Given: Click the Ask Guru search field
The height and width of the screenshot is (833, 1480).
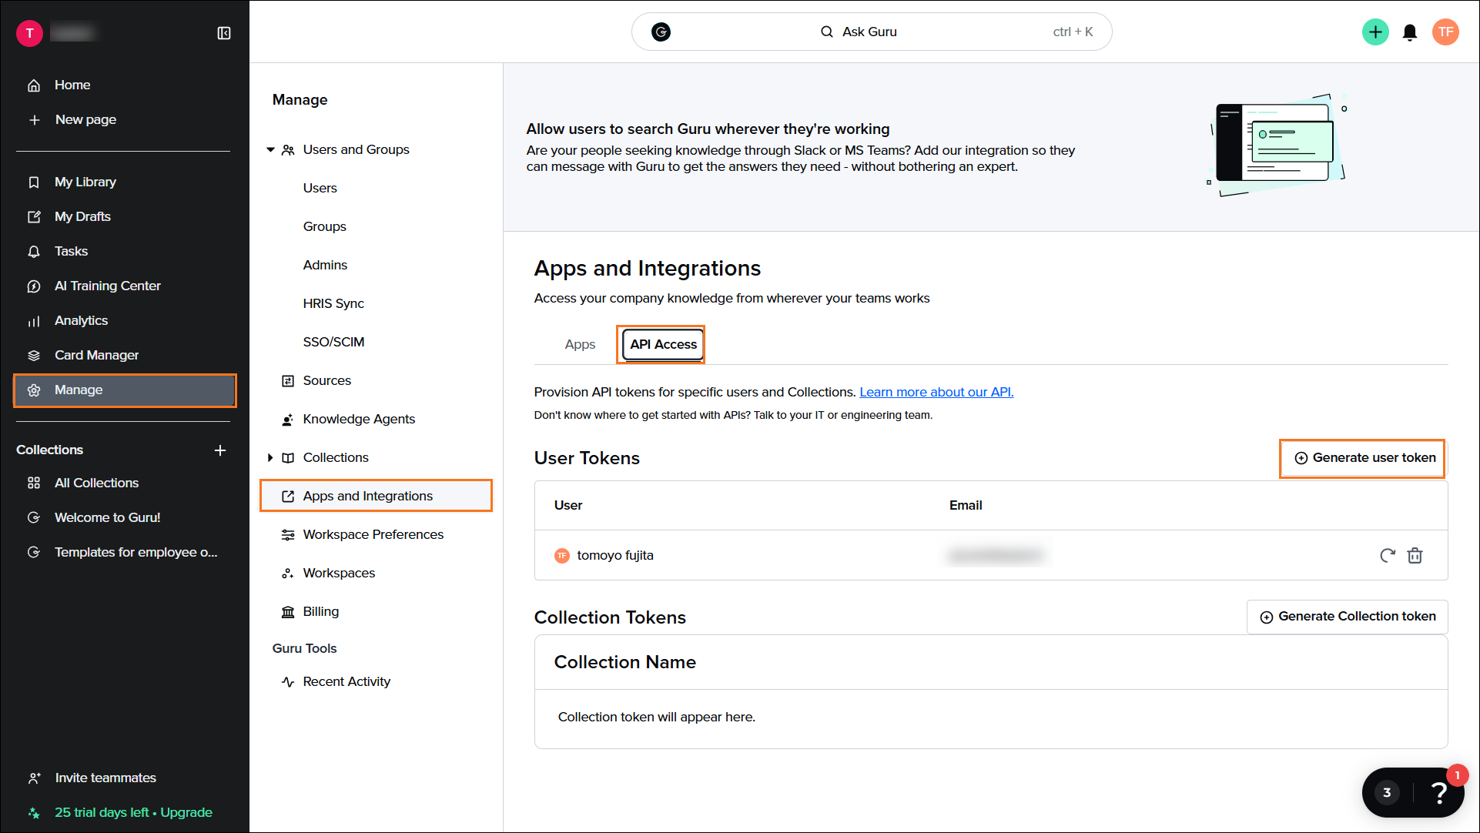Looking at the screenshot, I should 871,32.
